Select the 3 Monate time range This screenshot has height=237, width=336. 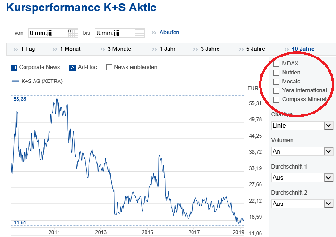coord(119,49)
